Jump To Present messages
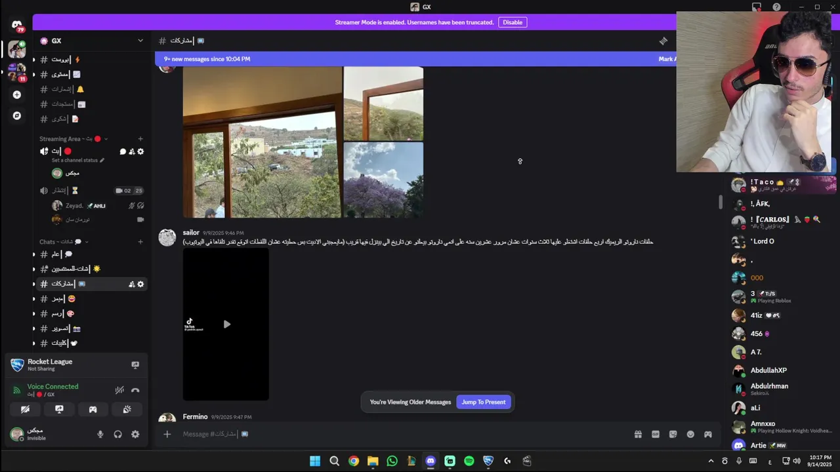Viewport: 840px width, 472px height. (484, 402)
